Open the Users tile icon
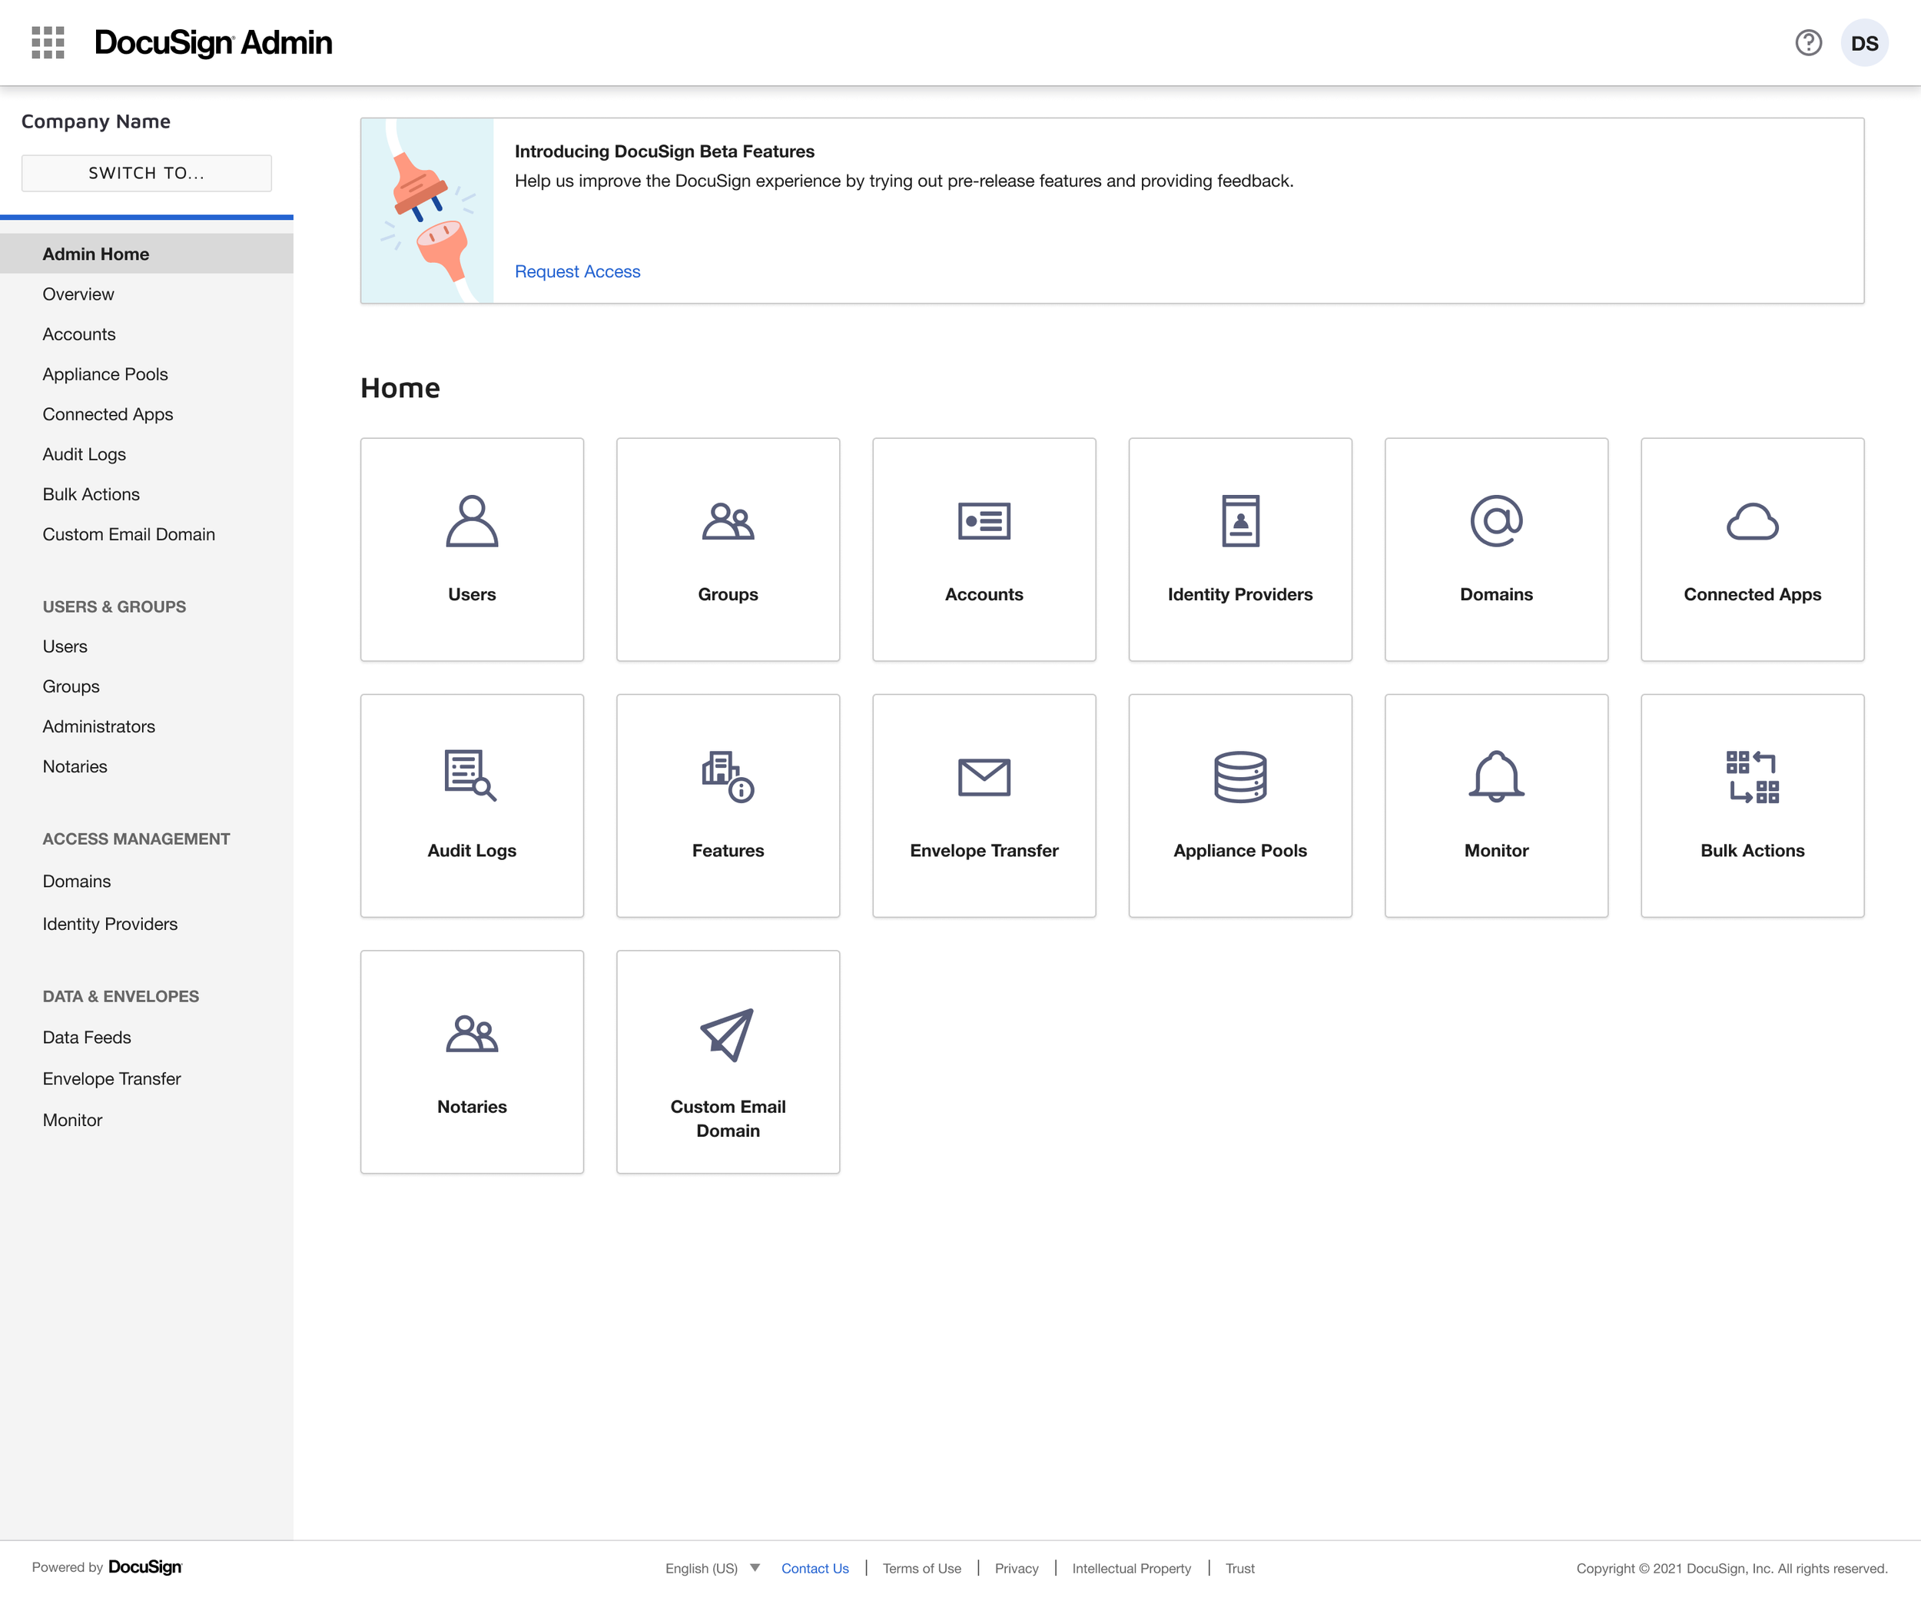 click(472, 521)
